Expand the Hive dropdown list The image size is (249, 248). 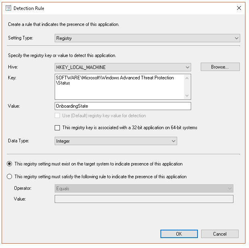(123, 67)
